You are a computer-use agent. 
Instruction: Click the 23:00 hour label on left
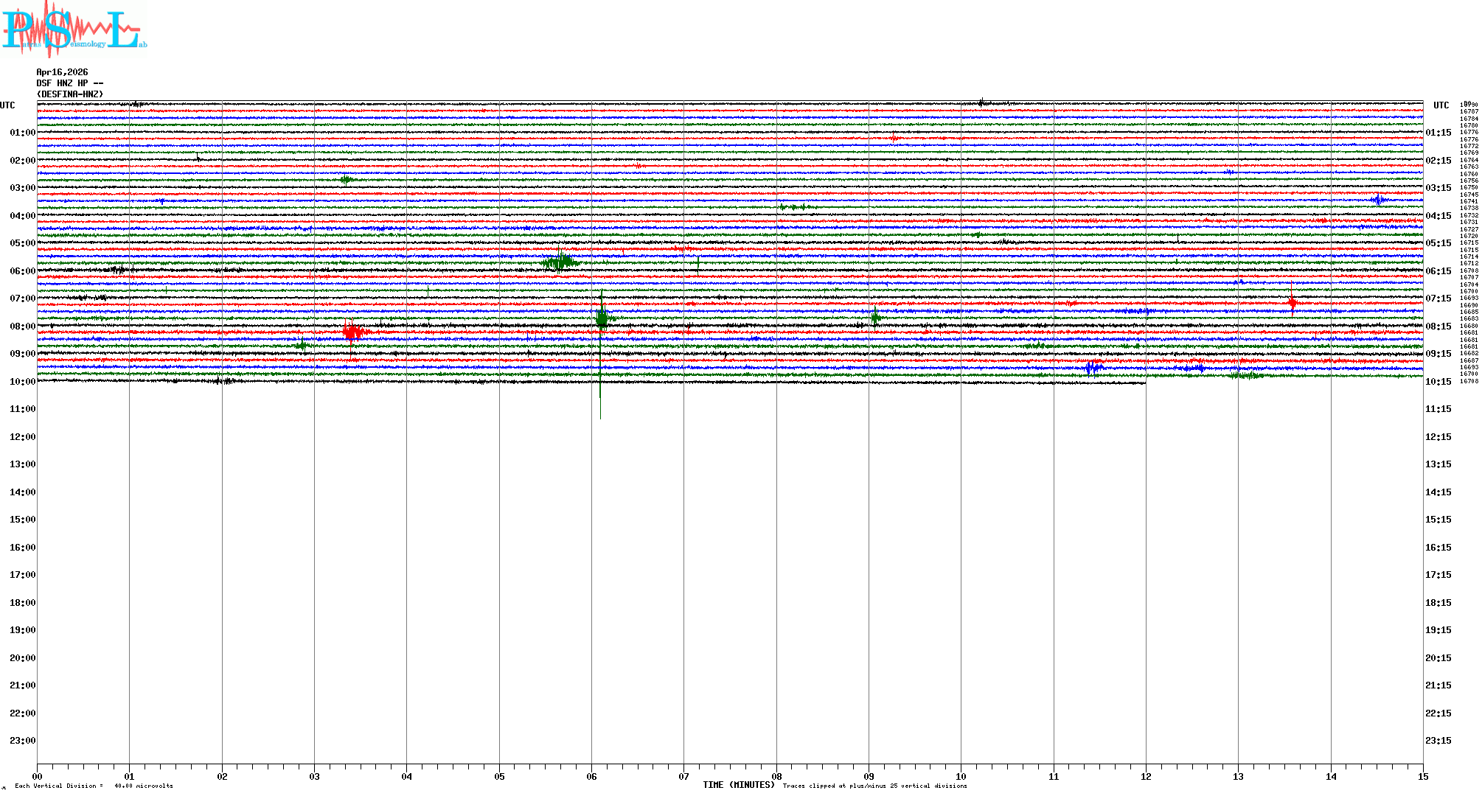point(22,741)
